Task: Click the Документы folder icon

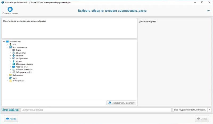Action: (x=14, y=53)
